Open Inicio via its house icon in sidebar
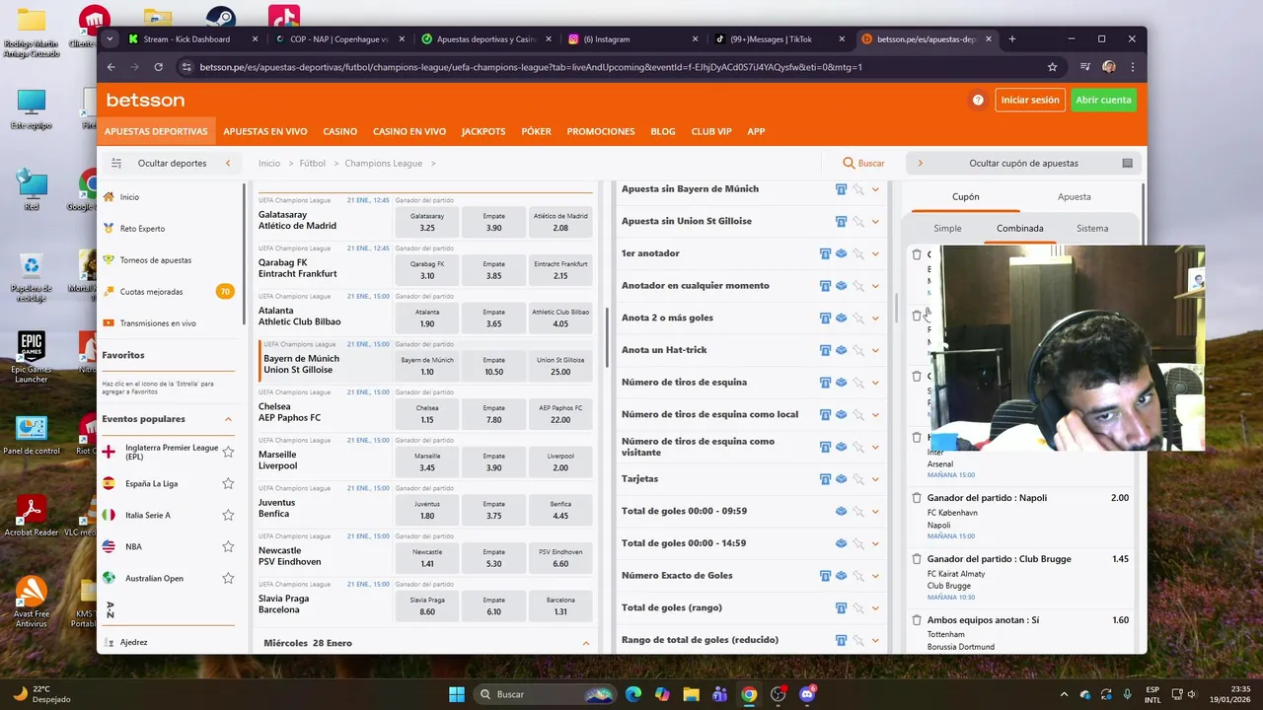 pos(109,197)
